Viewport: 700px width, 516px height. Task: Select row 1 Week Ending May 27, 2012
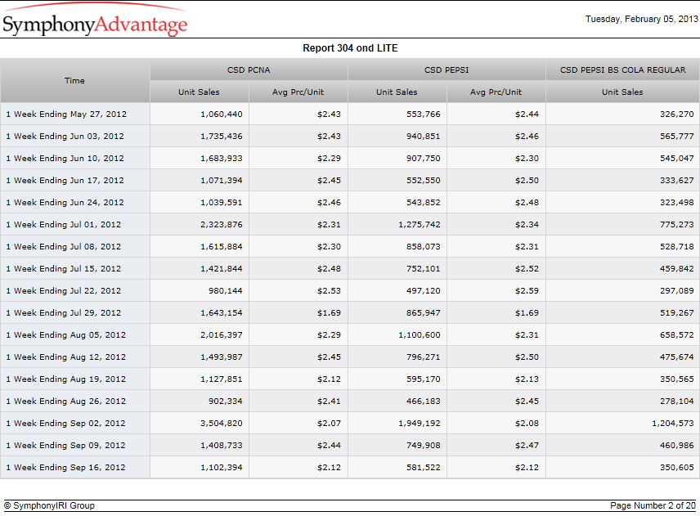tap(350, 114)
